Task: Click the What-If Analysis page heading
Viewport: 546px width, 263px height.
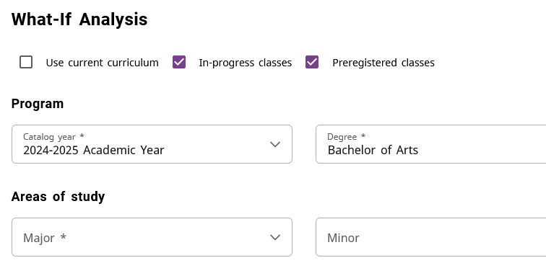Action: coord(79,19)
